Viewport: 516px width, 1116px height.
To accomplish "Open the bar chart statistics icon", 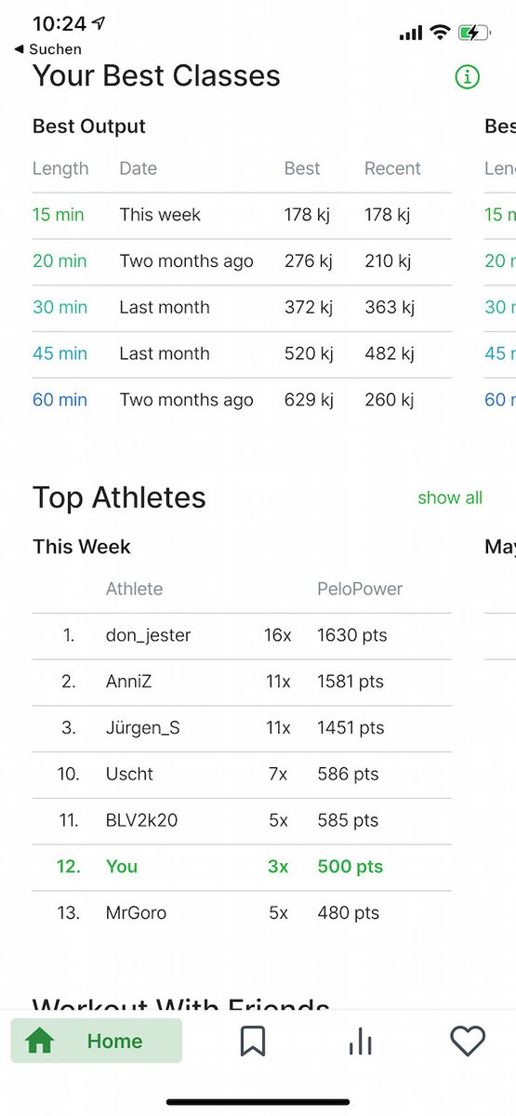I will 361,1041.
